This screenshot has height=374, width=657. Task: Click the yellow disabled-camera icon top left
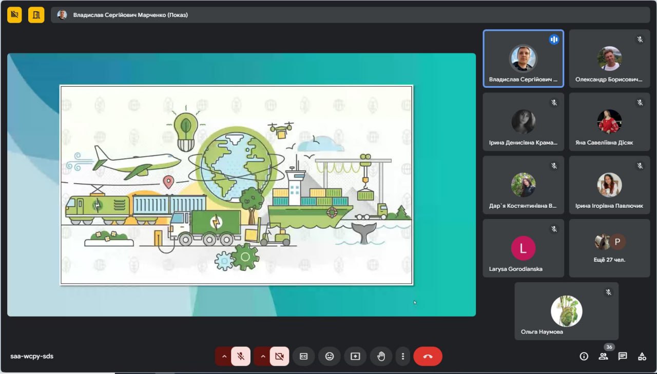tap(14, 15)
